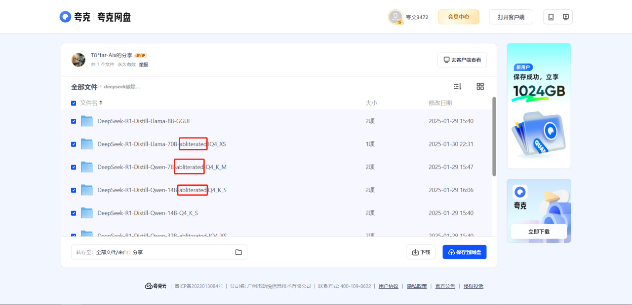Click folder icon of DeepSeek-R1-Distill-Qwen-14B-Q4_K_S row
This screenshot has height=305, width=632.
[x=87, y=213]
